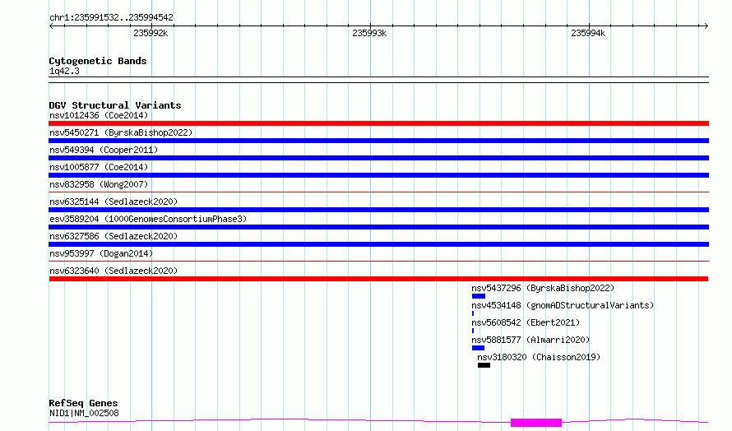This screenshot has width=732, height=431.
Task: Click the blue nsv1005877 (Coe2014) bar
Action: [x=378, y=175]
